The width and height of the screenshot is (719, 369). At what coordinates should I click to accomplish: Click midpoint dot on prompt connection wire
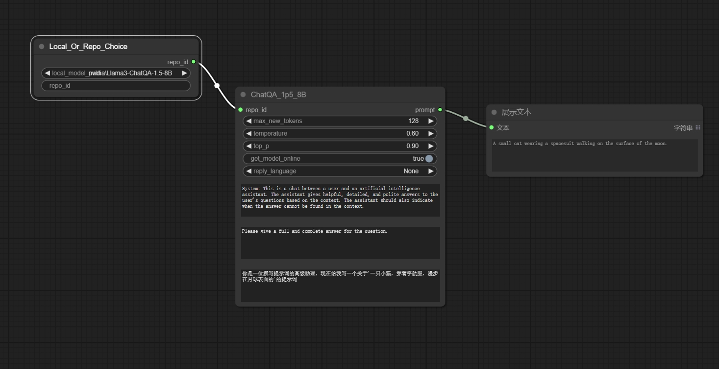click(466, 118)
